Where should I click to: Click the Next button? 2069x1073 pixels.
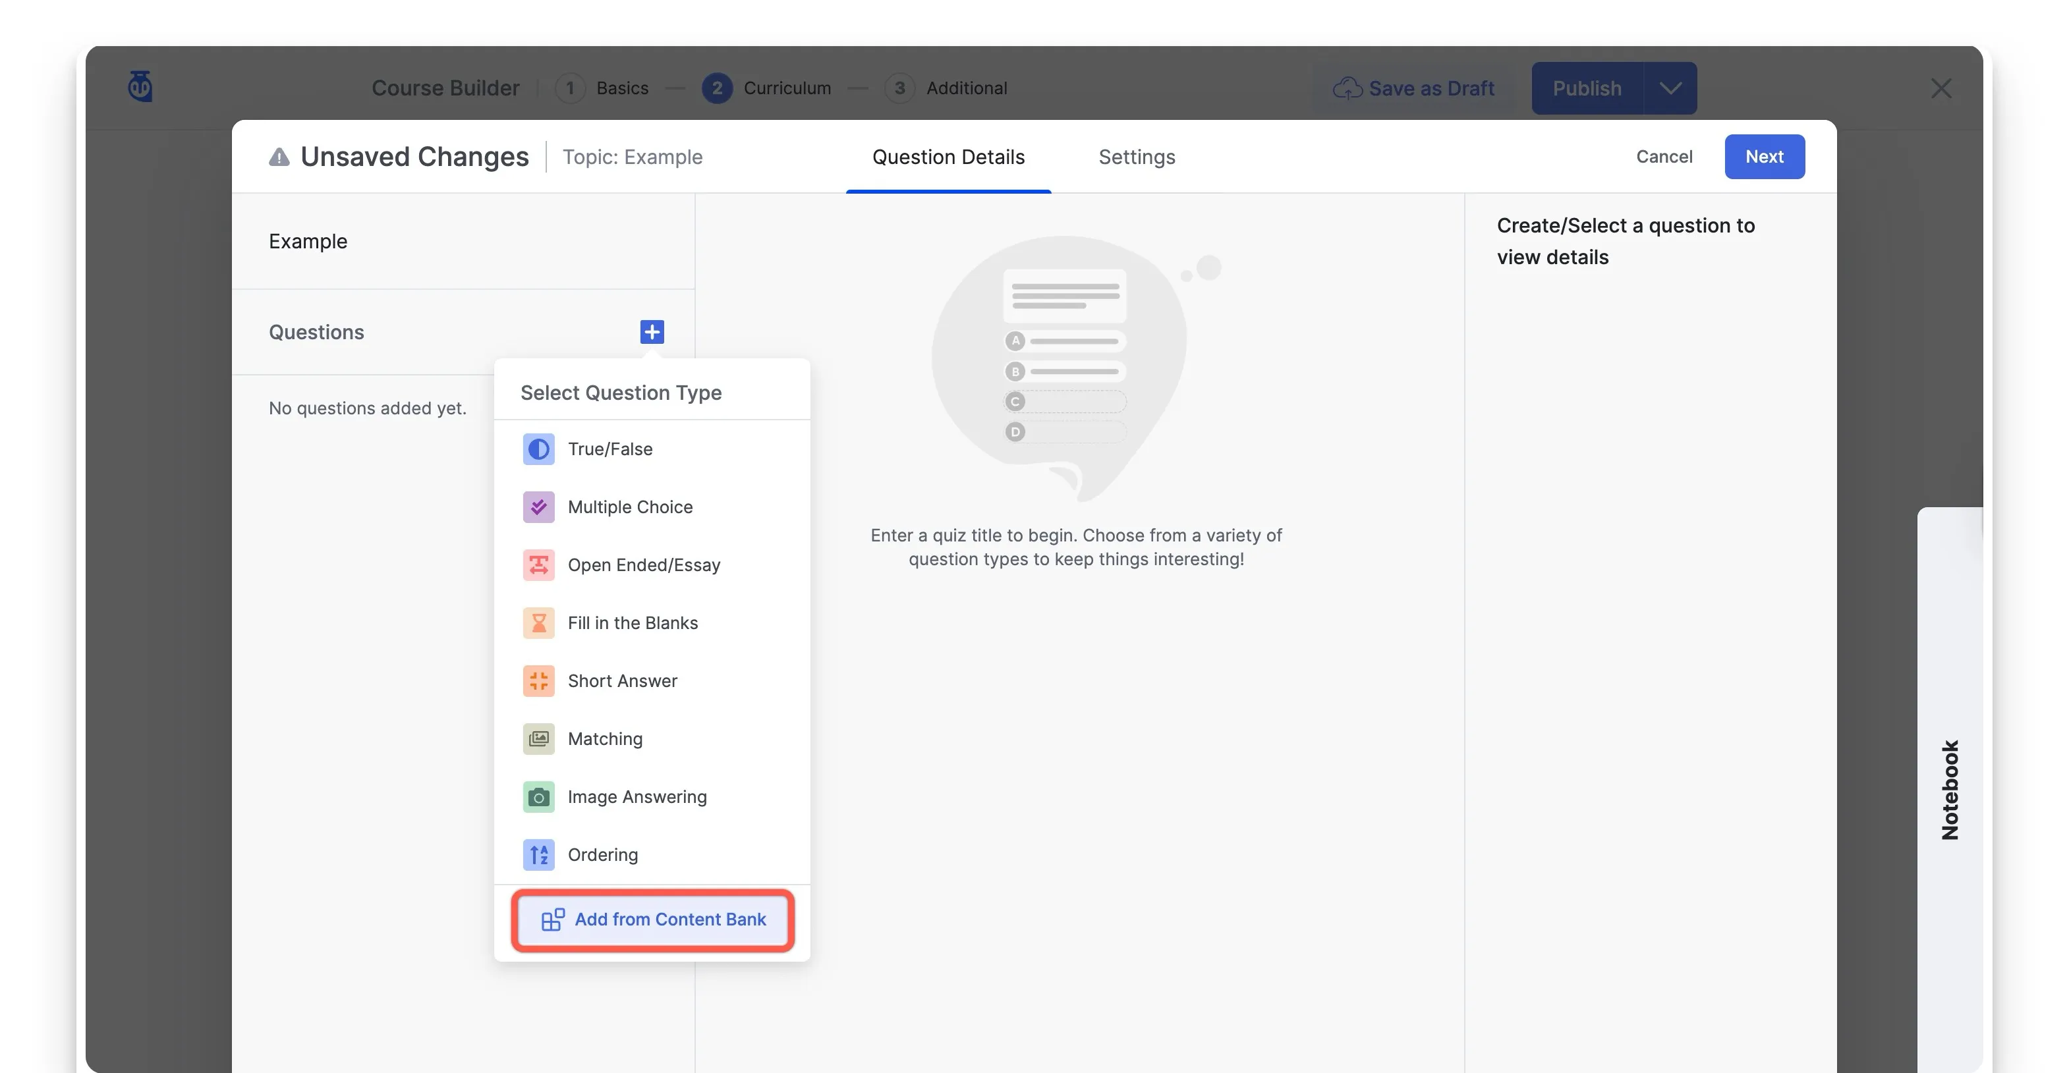click(1764, 157)
